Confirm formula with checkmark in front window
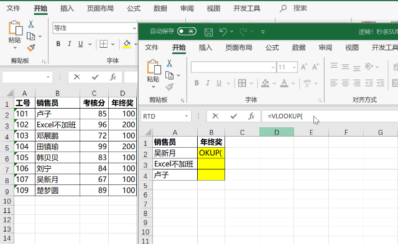The image size is (398, 244). tap(234, 116)
